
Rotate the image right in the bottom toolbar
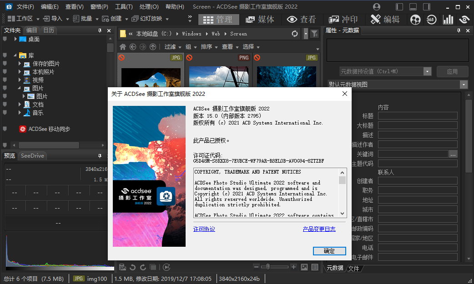(x=143, y=267)
